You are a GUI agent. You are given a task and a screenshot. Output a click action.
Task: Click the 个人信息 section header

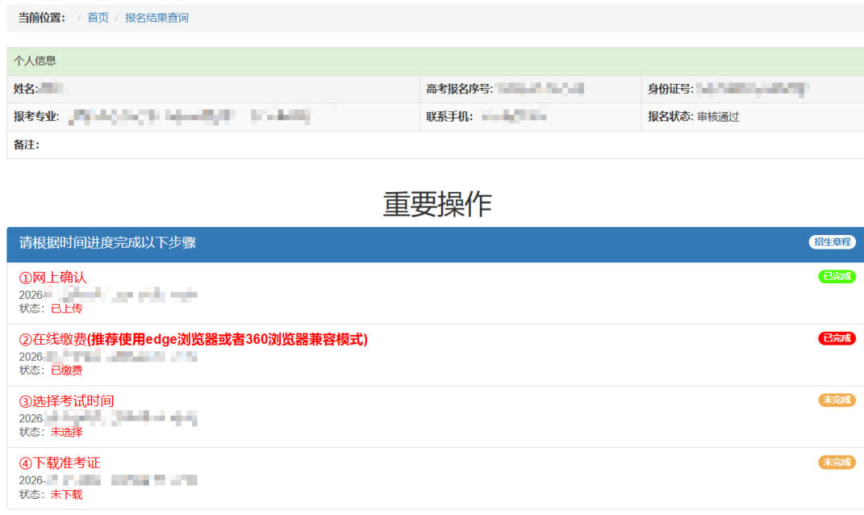35,61
